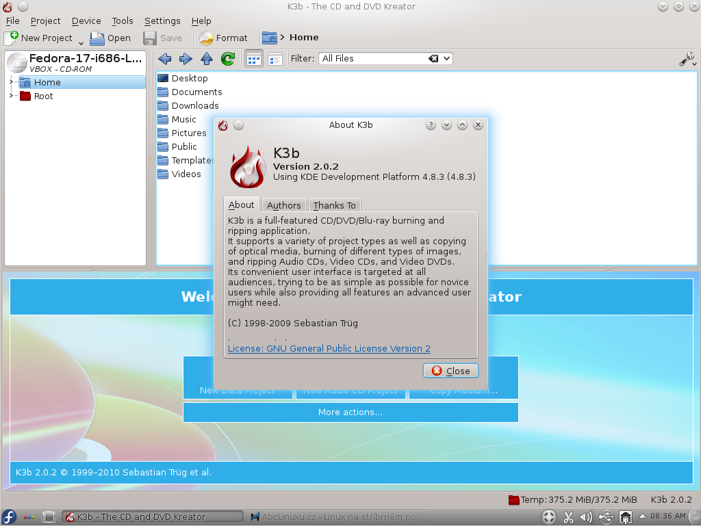The width and height of the screenshot is (701, 526).
Task: Click the Save floppy disk icon
Action: click(x=150, y=38)
